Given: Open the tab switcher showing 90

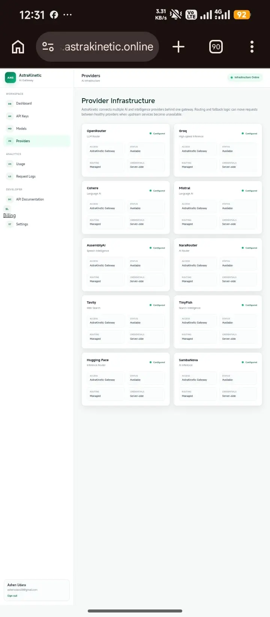Looking at the screenshot, I should (216, 47).
